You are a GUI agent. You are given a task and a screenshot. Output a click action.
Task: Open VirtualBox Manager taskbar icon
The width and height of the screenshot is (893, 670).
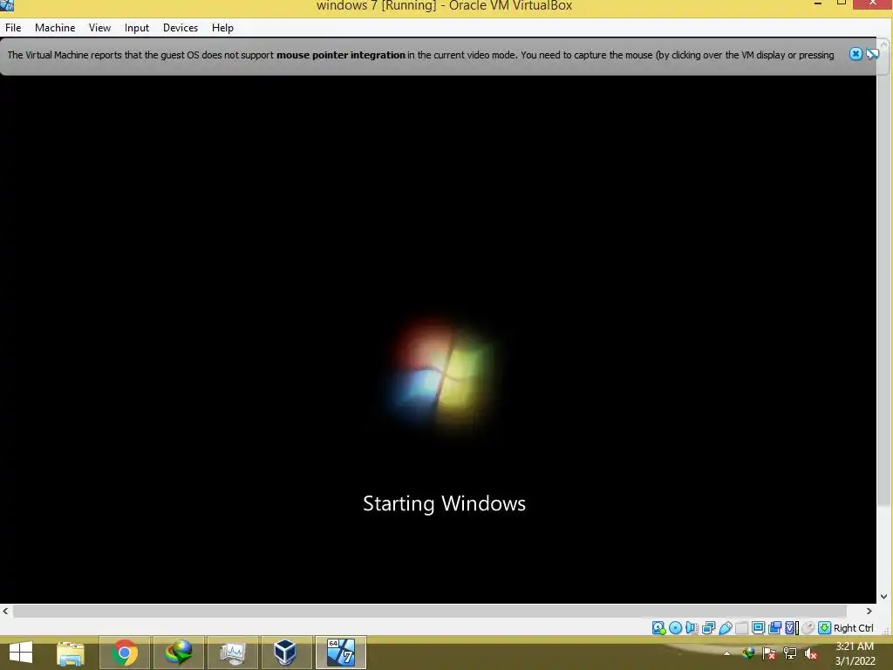coord(285,653)
